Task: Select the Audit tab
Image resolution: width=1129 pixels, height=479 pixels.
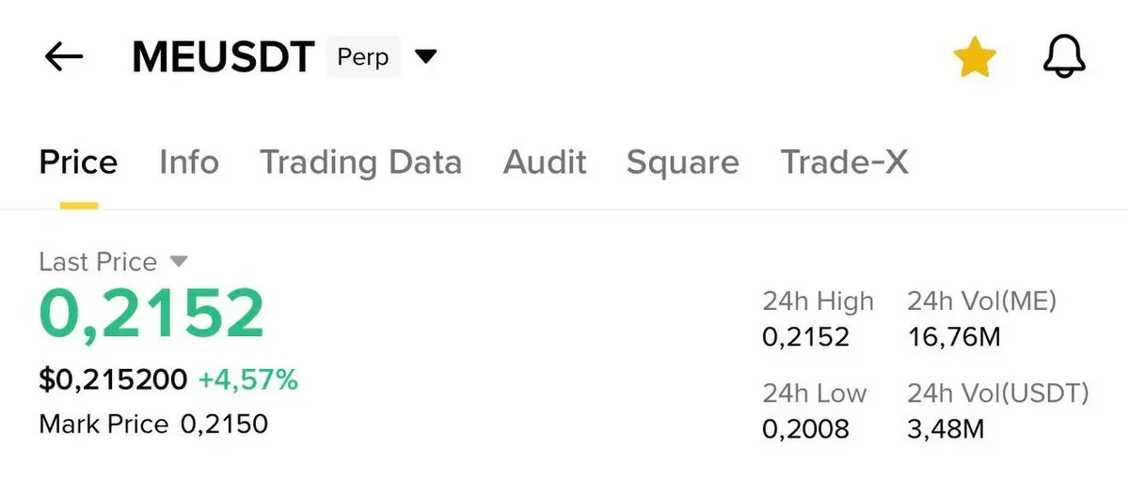Action: pos(545,162)
